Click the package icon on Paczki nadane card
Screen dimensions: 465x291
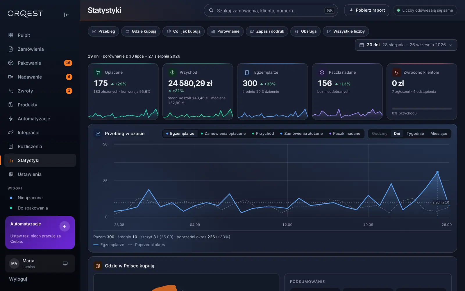(x=322, y=72)
